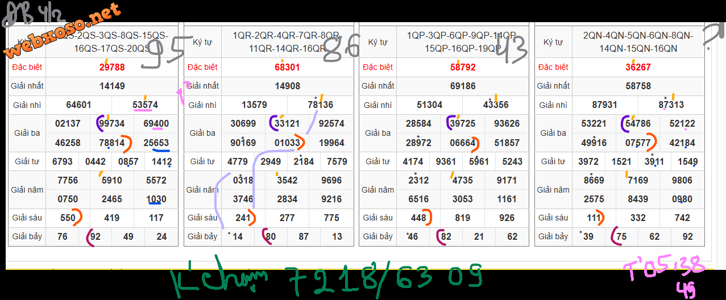Viewport: 726px width, 300px height.
Task: Click the code row starting with 2QN-4QN-5QN
Action: [638, 42]
